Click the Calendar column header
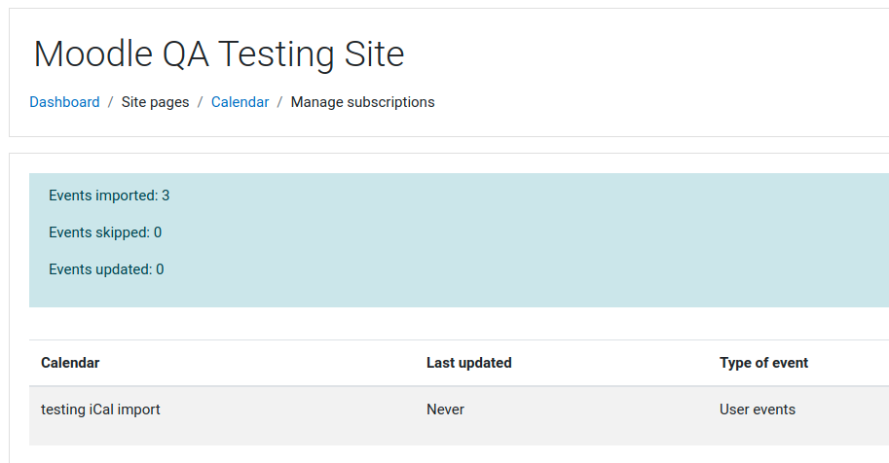 click(x=70, y=363)
